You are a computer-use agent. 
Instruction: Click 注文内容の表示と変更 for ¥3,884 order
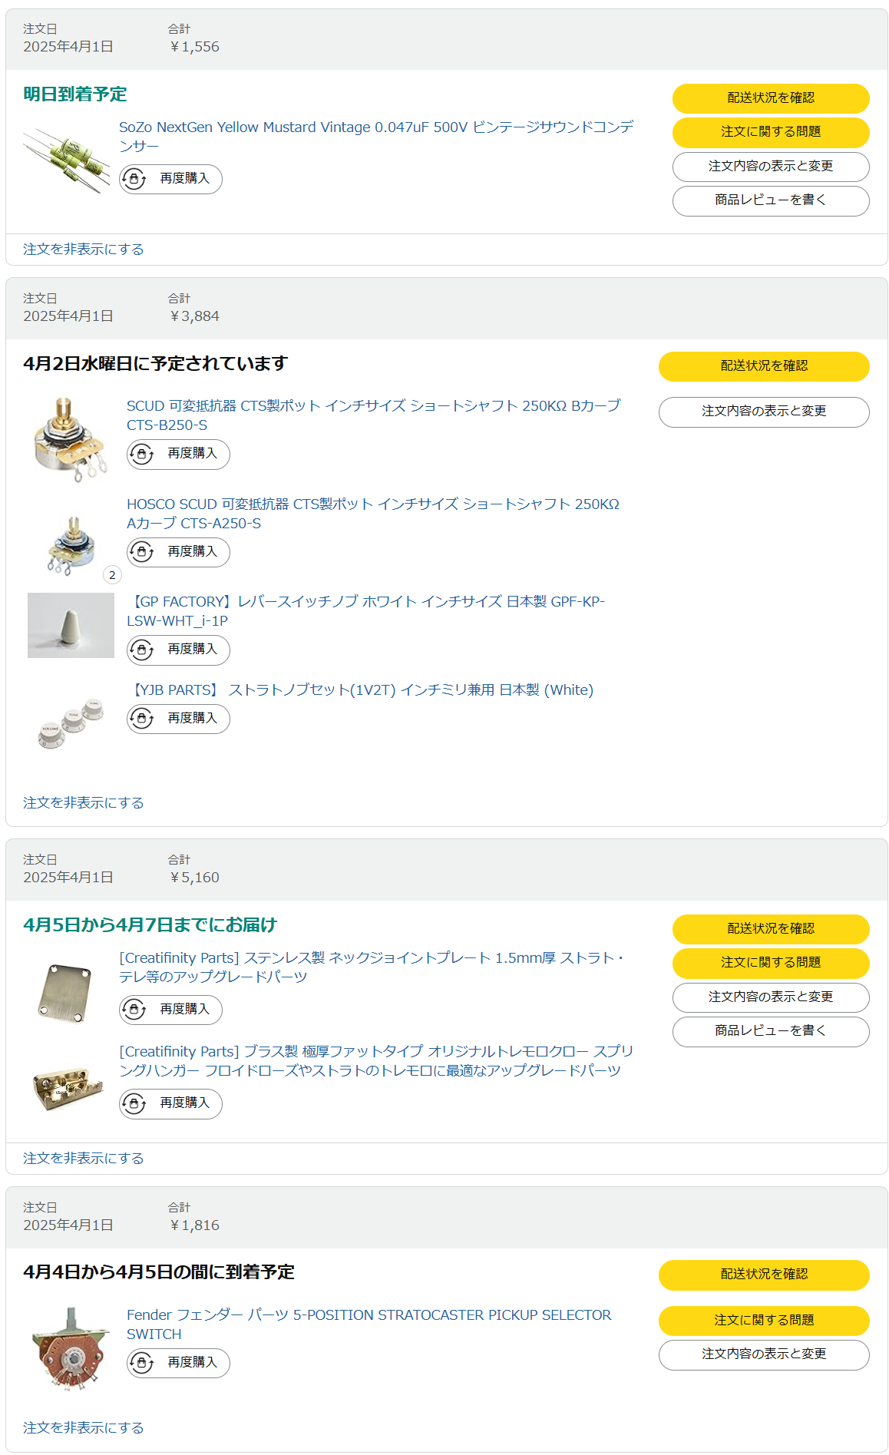pos(764,412)
